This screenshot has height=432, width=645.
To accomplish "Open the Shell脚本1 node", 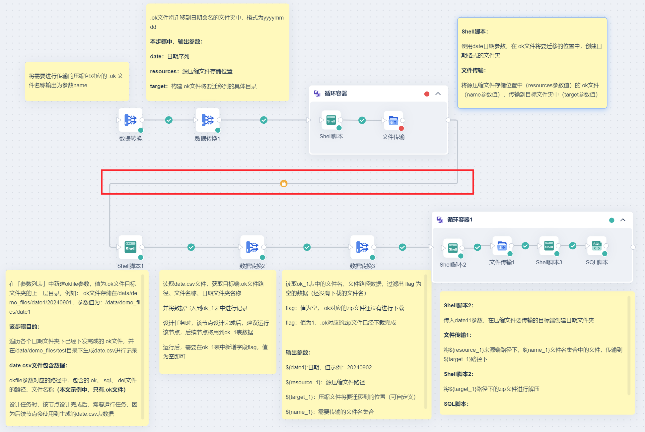I will click(130, 247).
